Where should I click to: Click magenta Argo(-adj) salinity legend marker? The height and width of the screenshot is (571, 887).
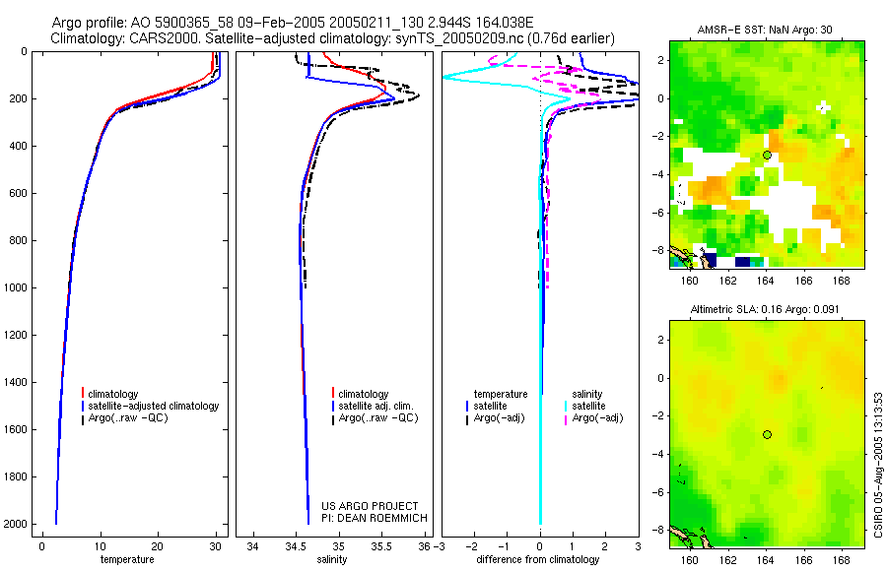point(566,418)
